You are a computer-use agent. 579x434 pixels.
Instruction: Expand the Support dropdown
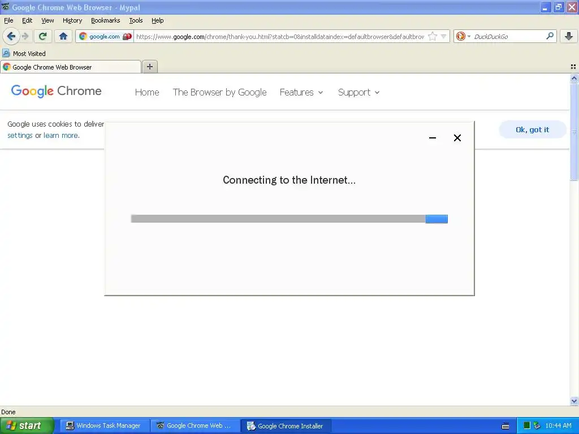(x=358, y=92)
